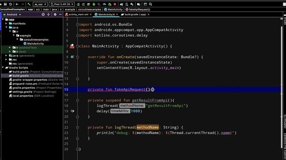Select gradle-wrapper.properties in the tree
This screenshot has height=160, width=286.
pyautogui.click(x=36, y=80)
